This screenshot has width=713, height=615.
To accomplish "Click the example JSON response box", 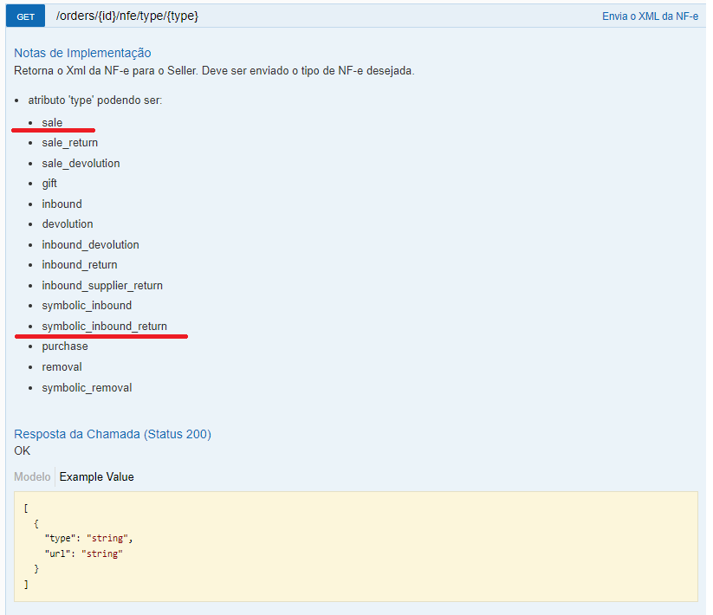I will [x=355, y=547].
